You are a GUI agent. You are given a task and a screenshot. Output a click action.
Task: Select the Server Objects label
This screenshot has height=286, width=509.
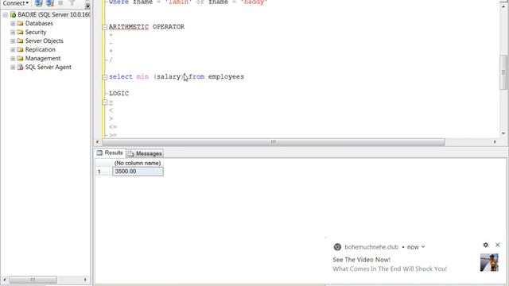pyautogui.click(x=45, y=41)
